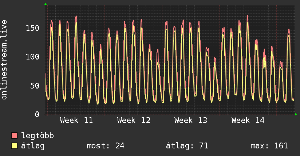Screen dimensions: 300x156
Task: Click the 'max: 161' statistic
Action: coord(269,146)
